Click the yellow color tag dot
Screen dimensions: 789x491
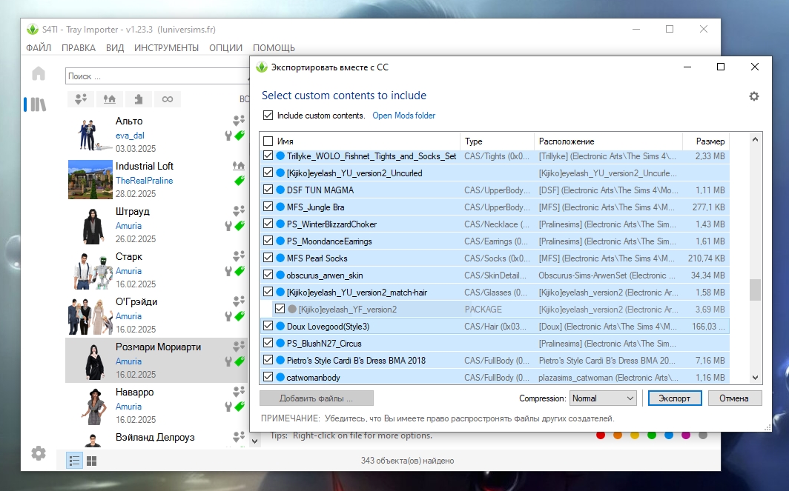click(635, 435)
